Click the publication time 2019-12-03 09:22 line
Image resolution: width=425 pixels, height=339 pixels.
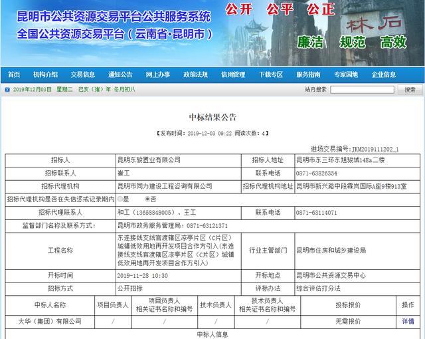coord(212,133)
